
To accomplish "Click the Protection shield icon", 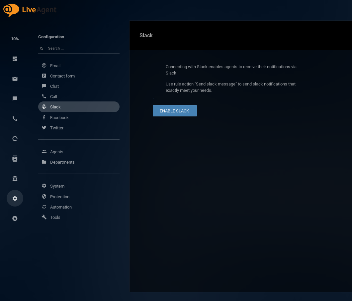I will click(x=44, y=196).
